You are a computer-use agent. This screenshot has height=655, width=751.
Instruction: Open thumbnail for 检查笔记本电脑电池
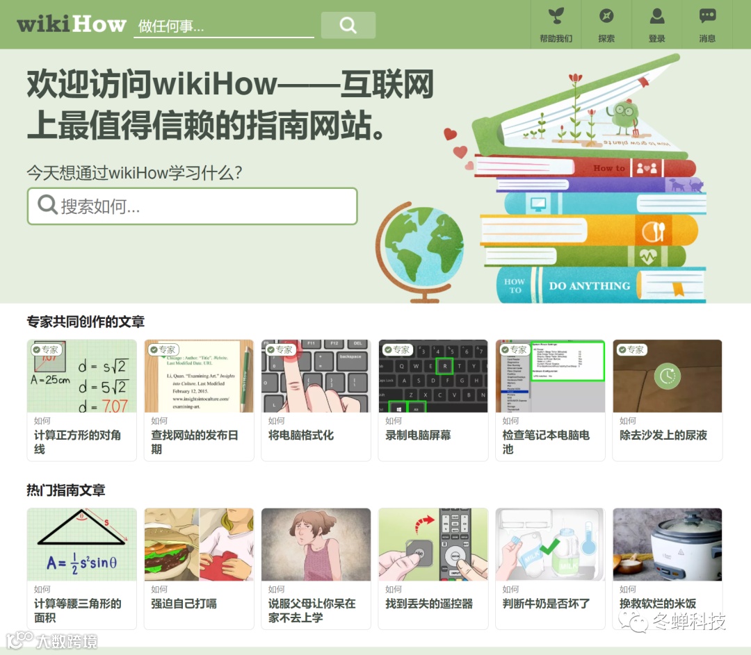(x=550, y=376)
